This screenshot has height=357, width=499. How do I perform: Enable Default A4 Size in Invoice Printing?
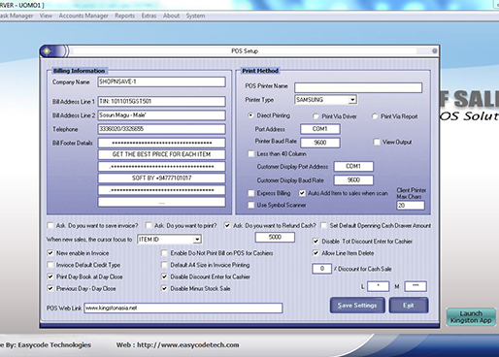pyautogui.click(x=164, y=265)
